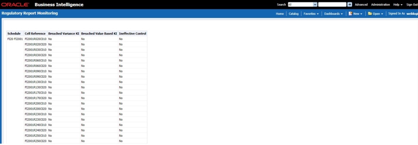
Task: Click the Cell Reference column header
Action: click(35, 34)
